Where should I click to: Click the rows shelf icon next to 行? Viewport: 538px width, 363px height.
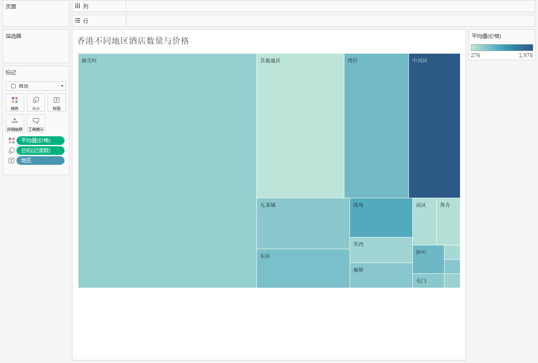pos(78,20)
